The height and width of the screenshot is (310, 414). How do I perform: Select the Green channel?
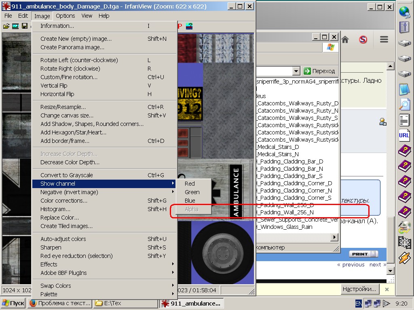[194, 192]
